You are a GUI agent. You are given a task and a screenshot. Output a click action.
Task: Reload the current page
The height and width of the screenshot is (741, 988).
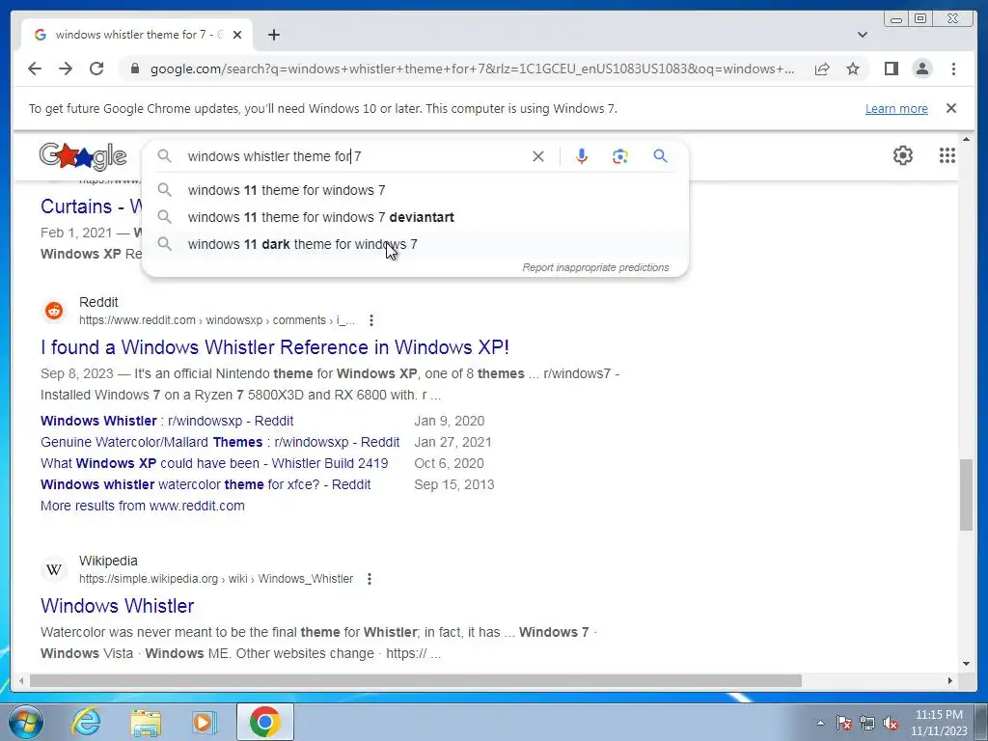click(x=96, y=69)
